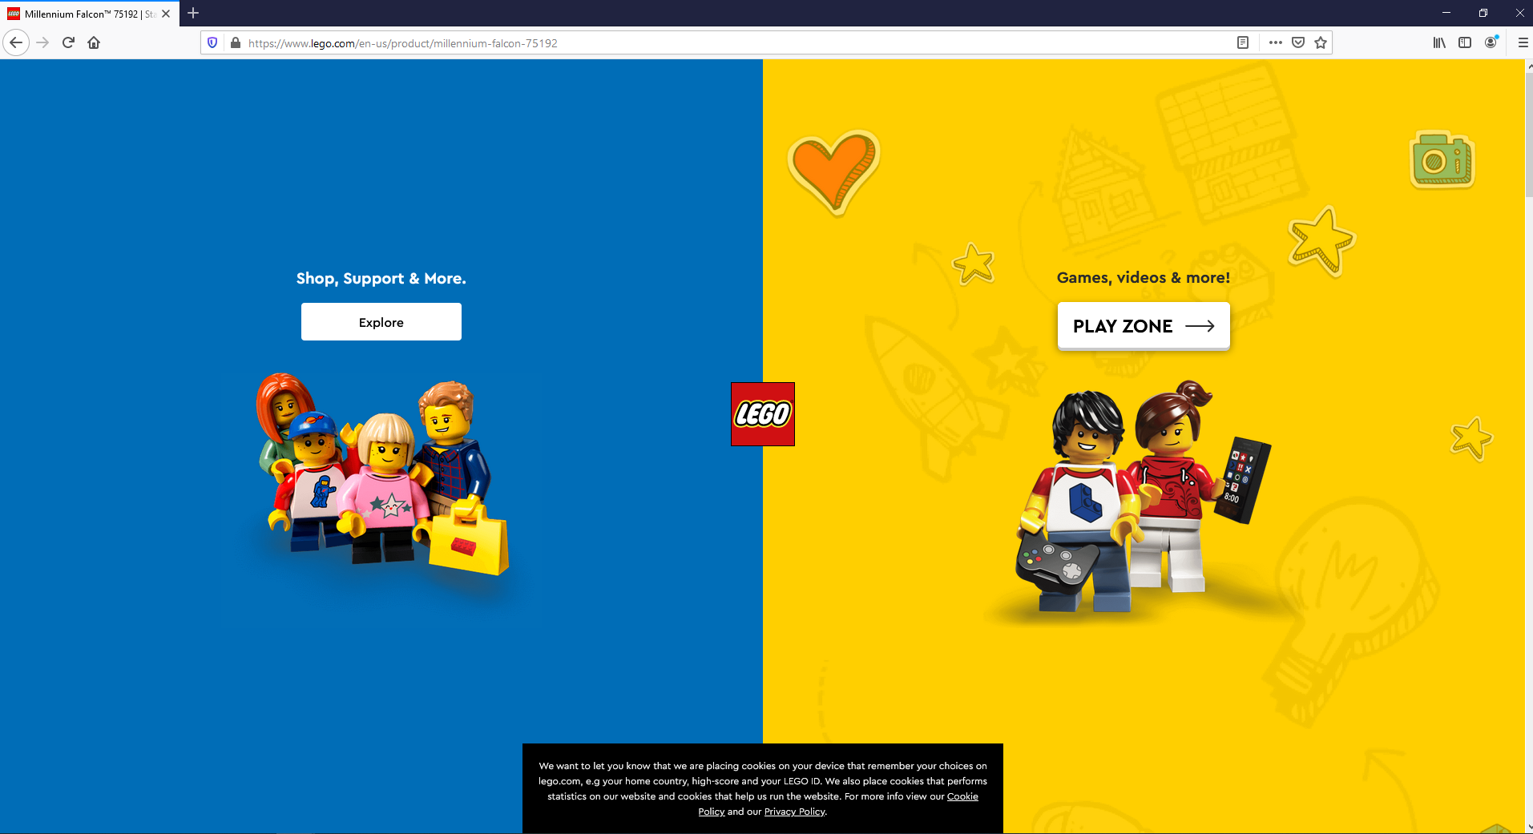1533x834 pixels.
Task: Reload the current page
Action: click(67, 42)
